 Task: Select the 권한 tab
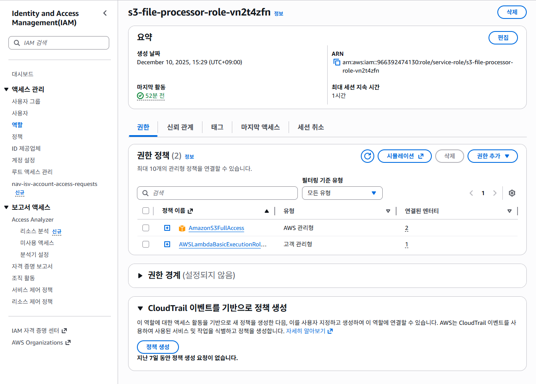pyautogui.click(x=143, y=127)
